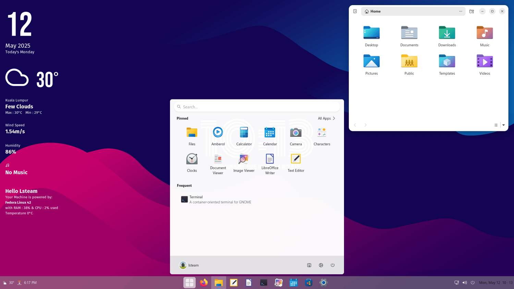Open the pinned Clocks app
The width and height of the screenshot is (514, 289).
click(x=192, y=163)
